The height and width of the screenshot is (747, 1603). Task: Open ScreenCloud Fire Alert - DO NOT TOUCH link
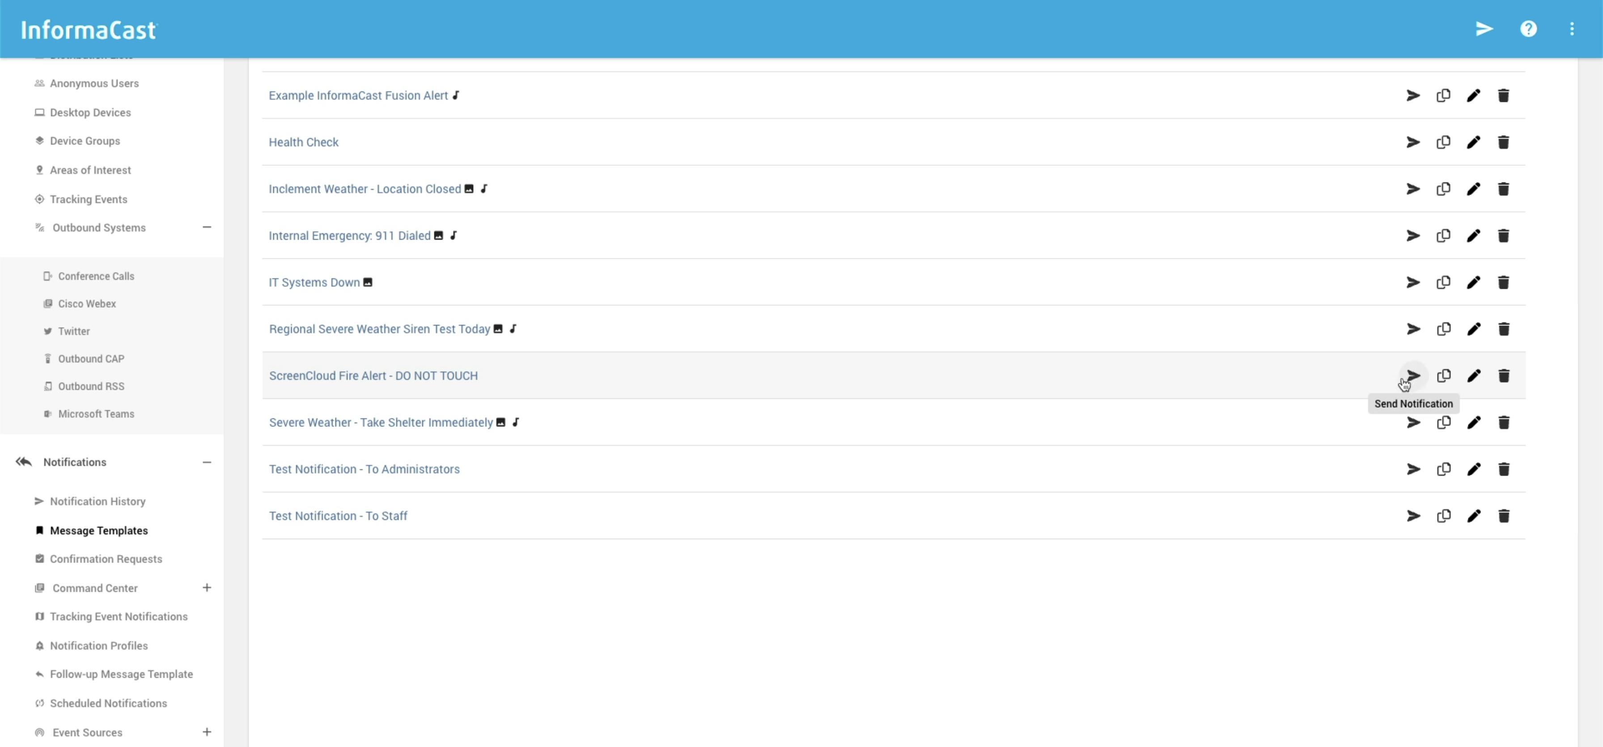pos(373,376)
